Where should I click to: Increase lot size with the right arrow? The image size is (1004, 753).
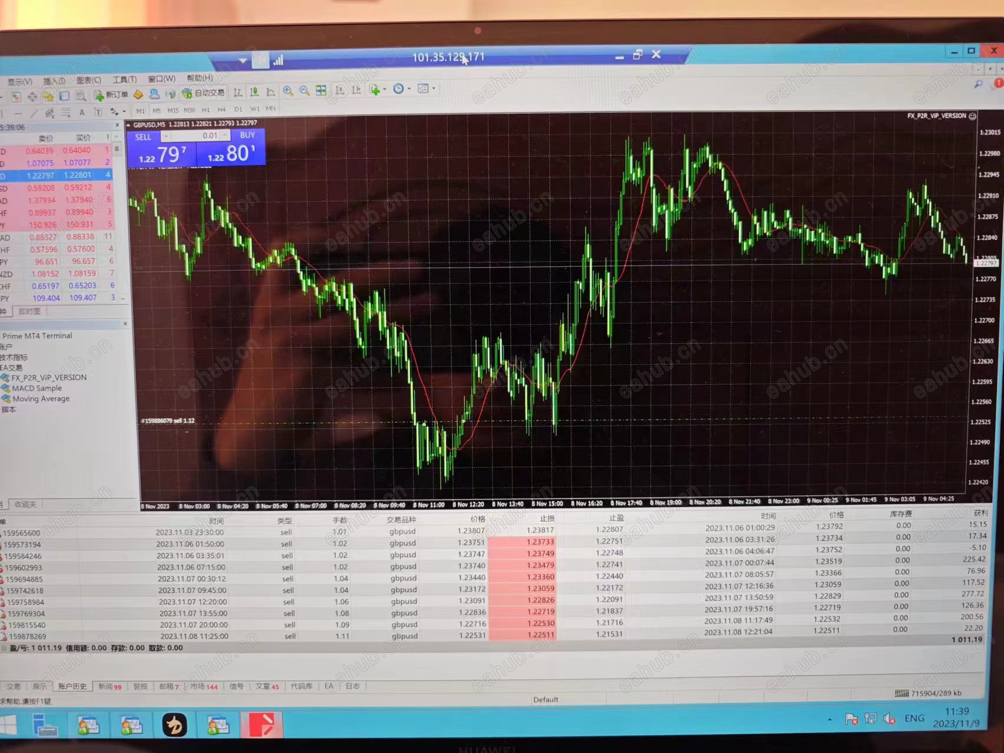225,135
